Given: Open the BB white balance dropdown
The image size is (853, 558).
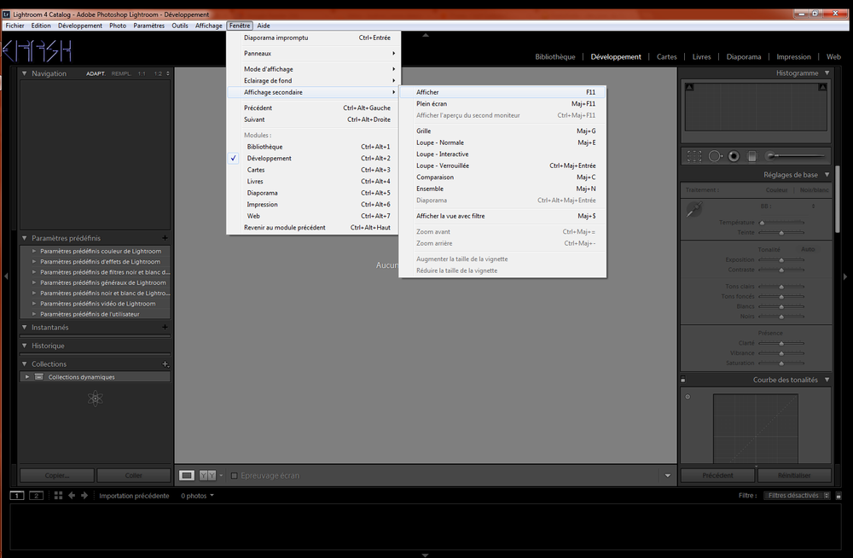Looking at the screenshot, I should pyautogui.click(x=813, y=206).
